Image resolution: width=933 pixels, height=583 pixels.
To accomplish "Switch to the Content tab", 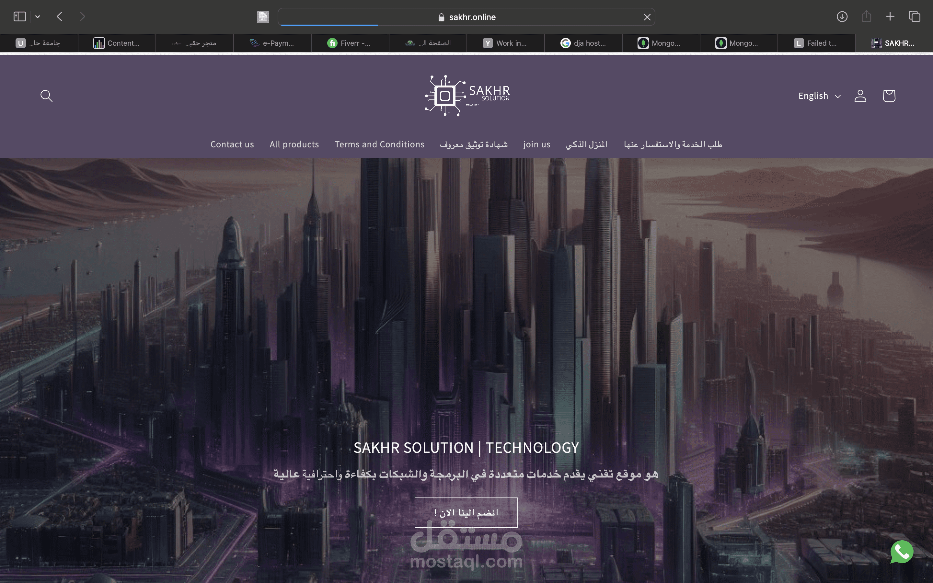I will (117, 43).
